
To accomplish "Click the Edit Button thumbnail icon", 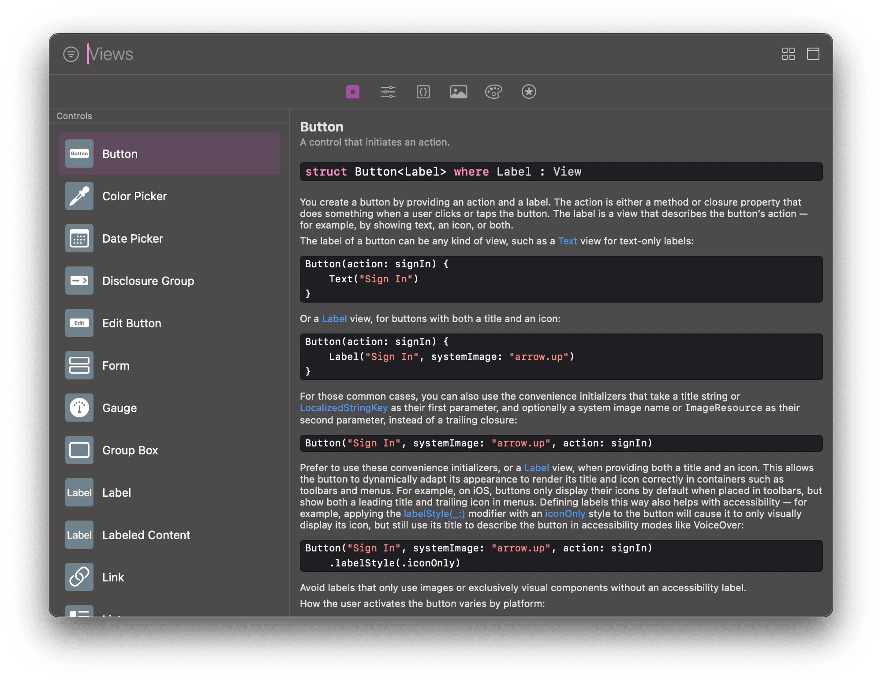I will point(79,323).
